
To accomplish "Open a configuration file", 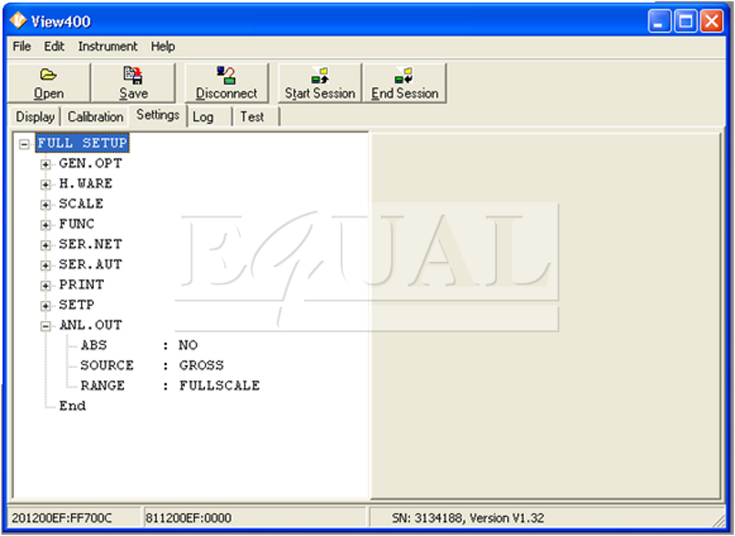I will click(x=49, y=83).
